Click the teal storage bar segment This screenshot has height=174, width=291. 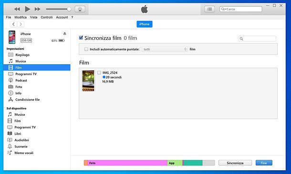[x=193, y=163]
